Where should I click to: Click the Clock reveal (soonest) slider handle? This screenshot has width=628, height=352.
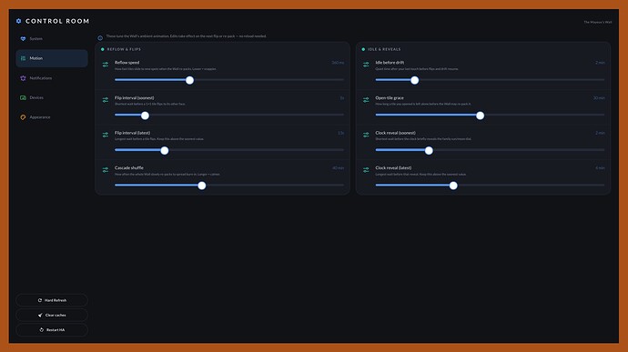tap(429, 151)
